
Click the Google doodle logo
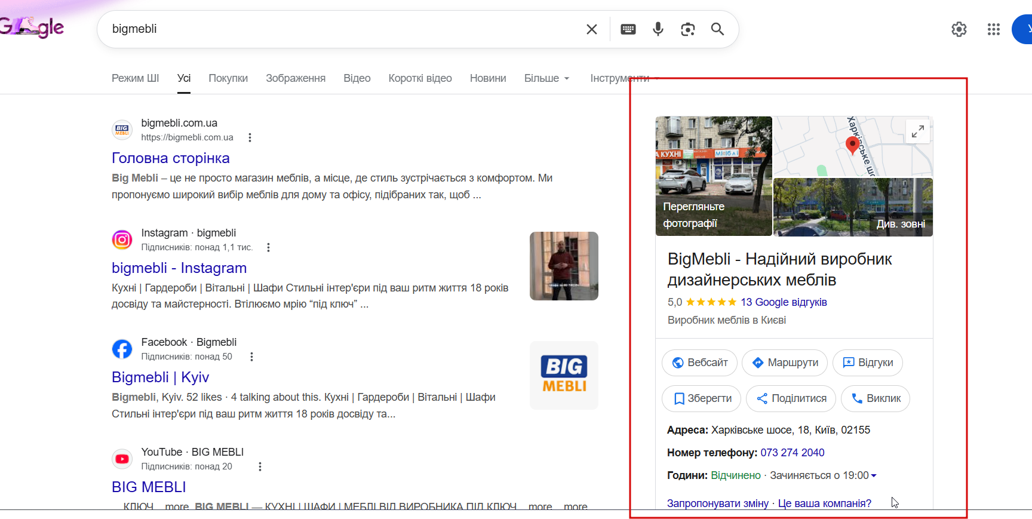(x=32, y=27)
